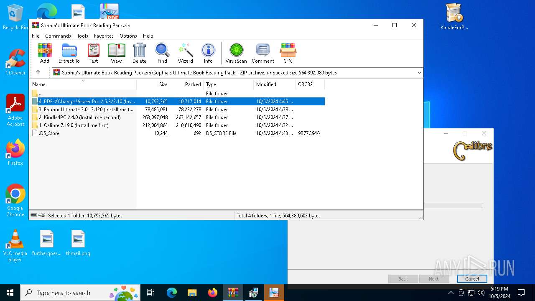The width and height of the screenshot is (535, 301).
Task: Select the PDF-XChange Viewer Pro folder row
Action: [x=177, y=102]
